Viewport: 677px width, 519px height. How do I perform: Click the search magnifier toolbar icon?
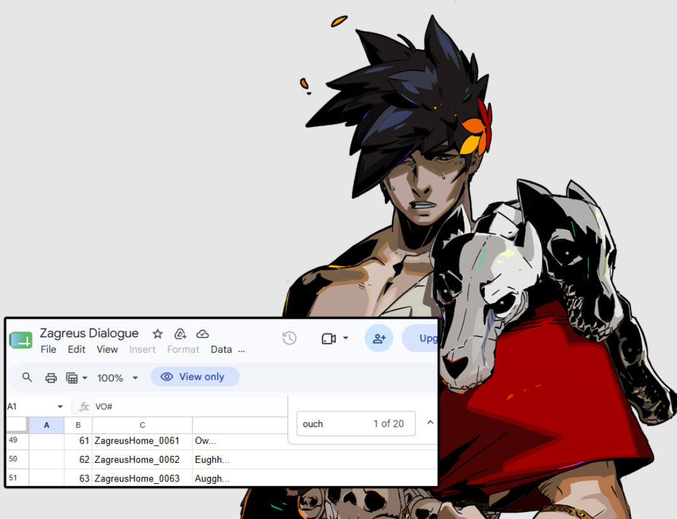tap(27, 377)
